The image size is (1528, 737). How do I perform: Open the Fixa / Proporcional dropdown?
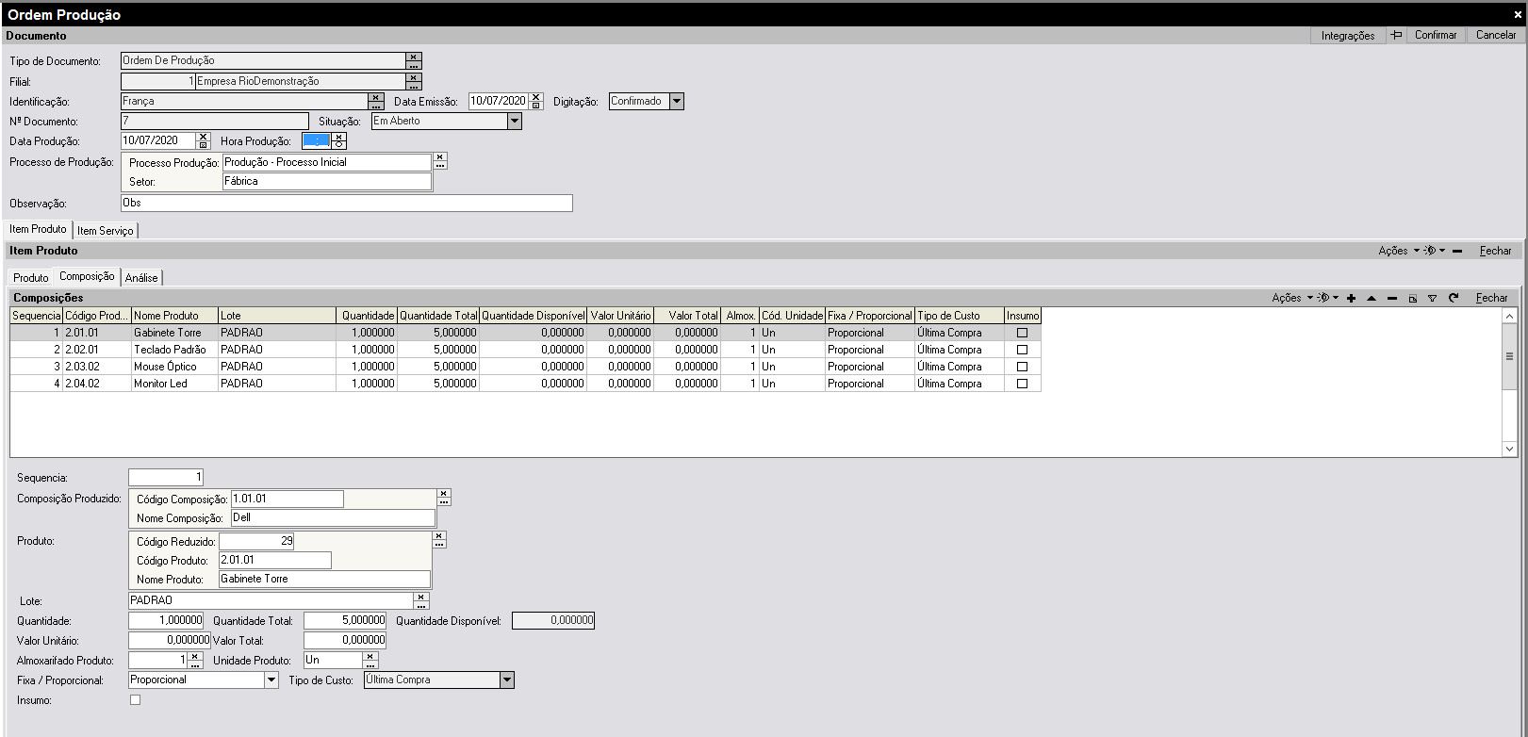pyautogui.click(x=271, y=680)
